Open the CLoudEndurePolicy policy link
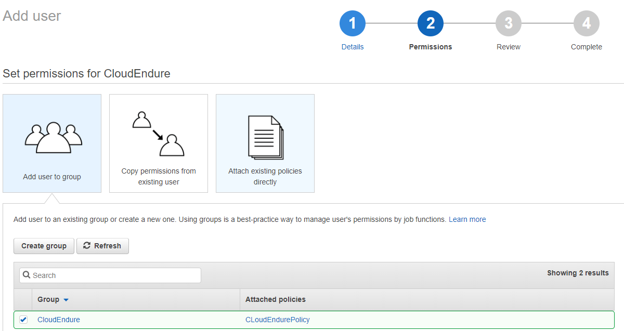This screenshot has width=624, height=331. pyautogui.click(x=277, y=320)
